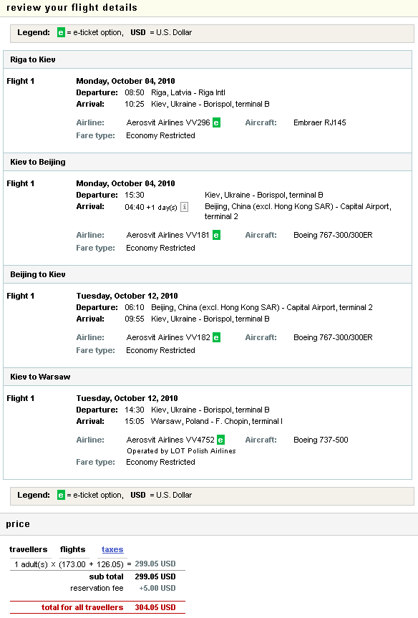Click the total amount 304.05 USD
Viewport: 418px width, 618px height.
[x=155, y=607]
